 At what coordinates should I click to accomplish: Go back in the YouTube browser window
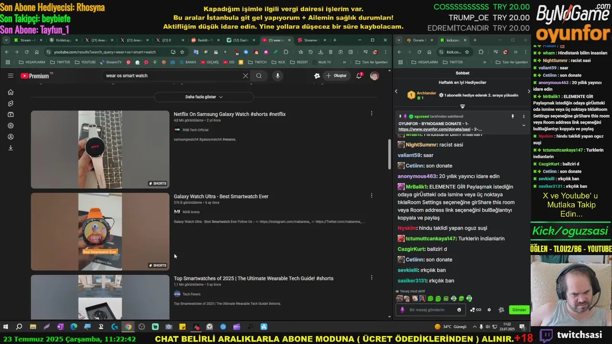tap(7, 52)
